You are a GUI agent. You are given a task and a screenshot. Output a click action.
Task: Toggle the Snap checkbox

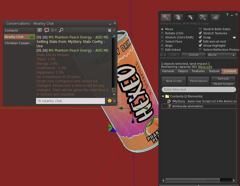pos(200,37)
